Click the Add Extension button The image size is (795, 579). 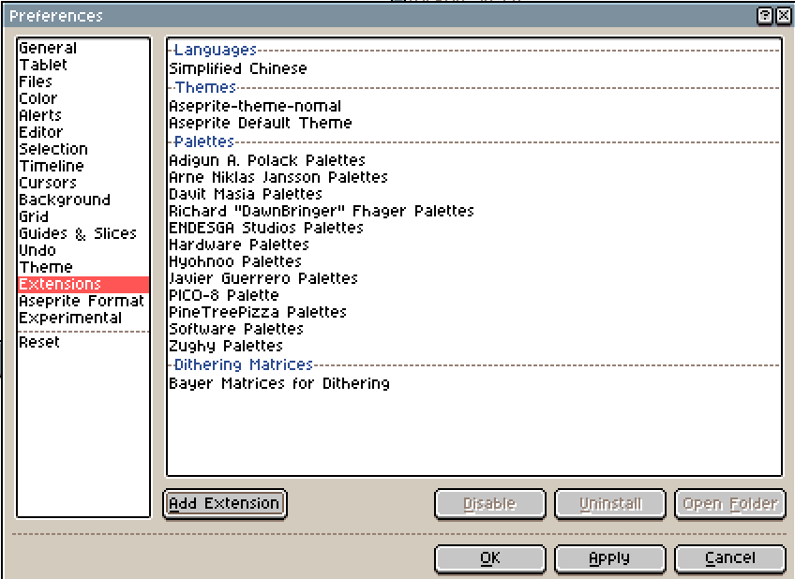tap(225, 503)
